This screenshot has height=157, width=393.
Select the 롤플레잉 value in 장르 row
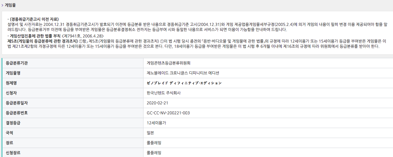click(154, 143)
